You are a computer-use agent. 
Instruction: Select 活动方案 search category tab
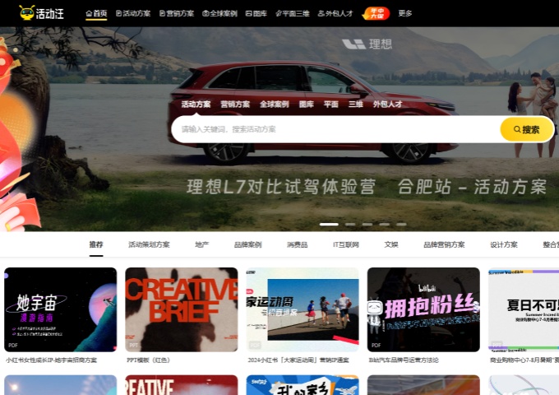click(196, 105)
